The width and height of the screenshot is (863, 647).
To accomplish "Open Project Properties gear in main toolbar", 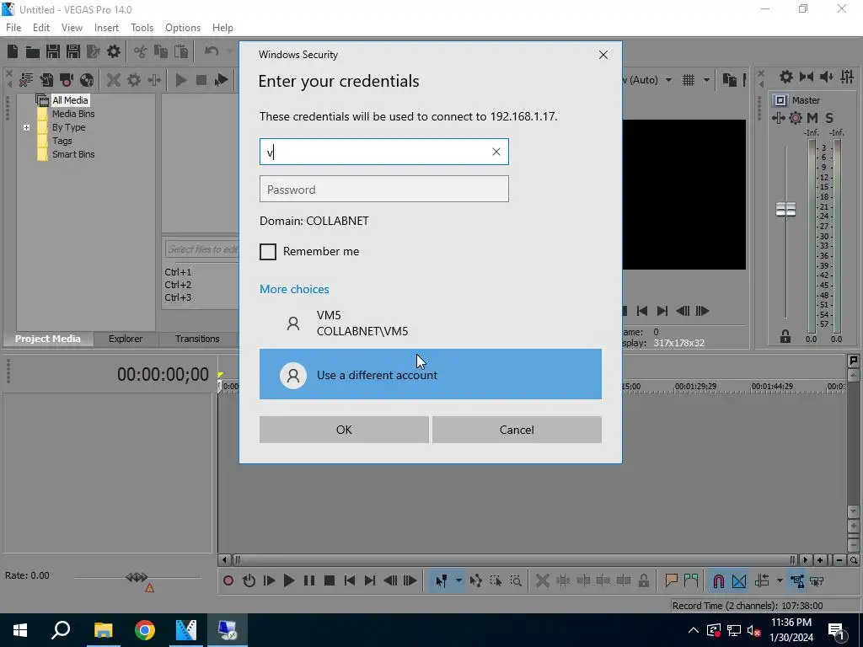I will pyautogui.click(x=114, y=51).
